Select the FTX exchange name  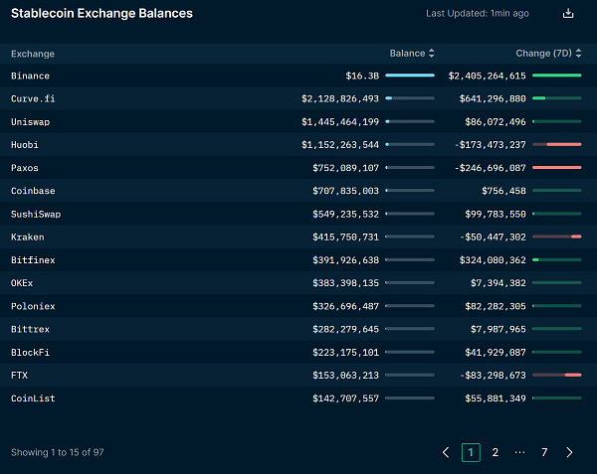[20, 376]
